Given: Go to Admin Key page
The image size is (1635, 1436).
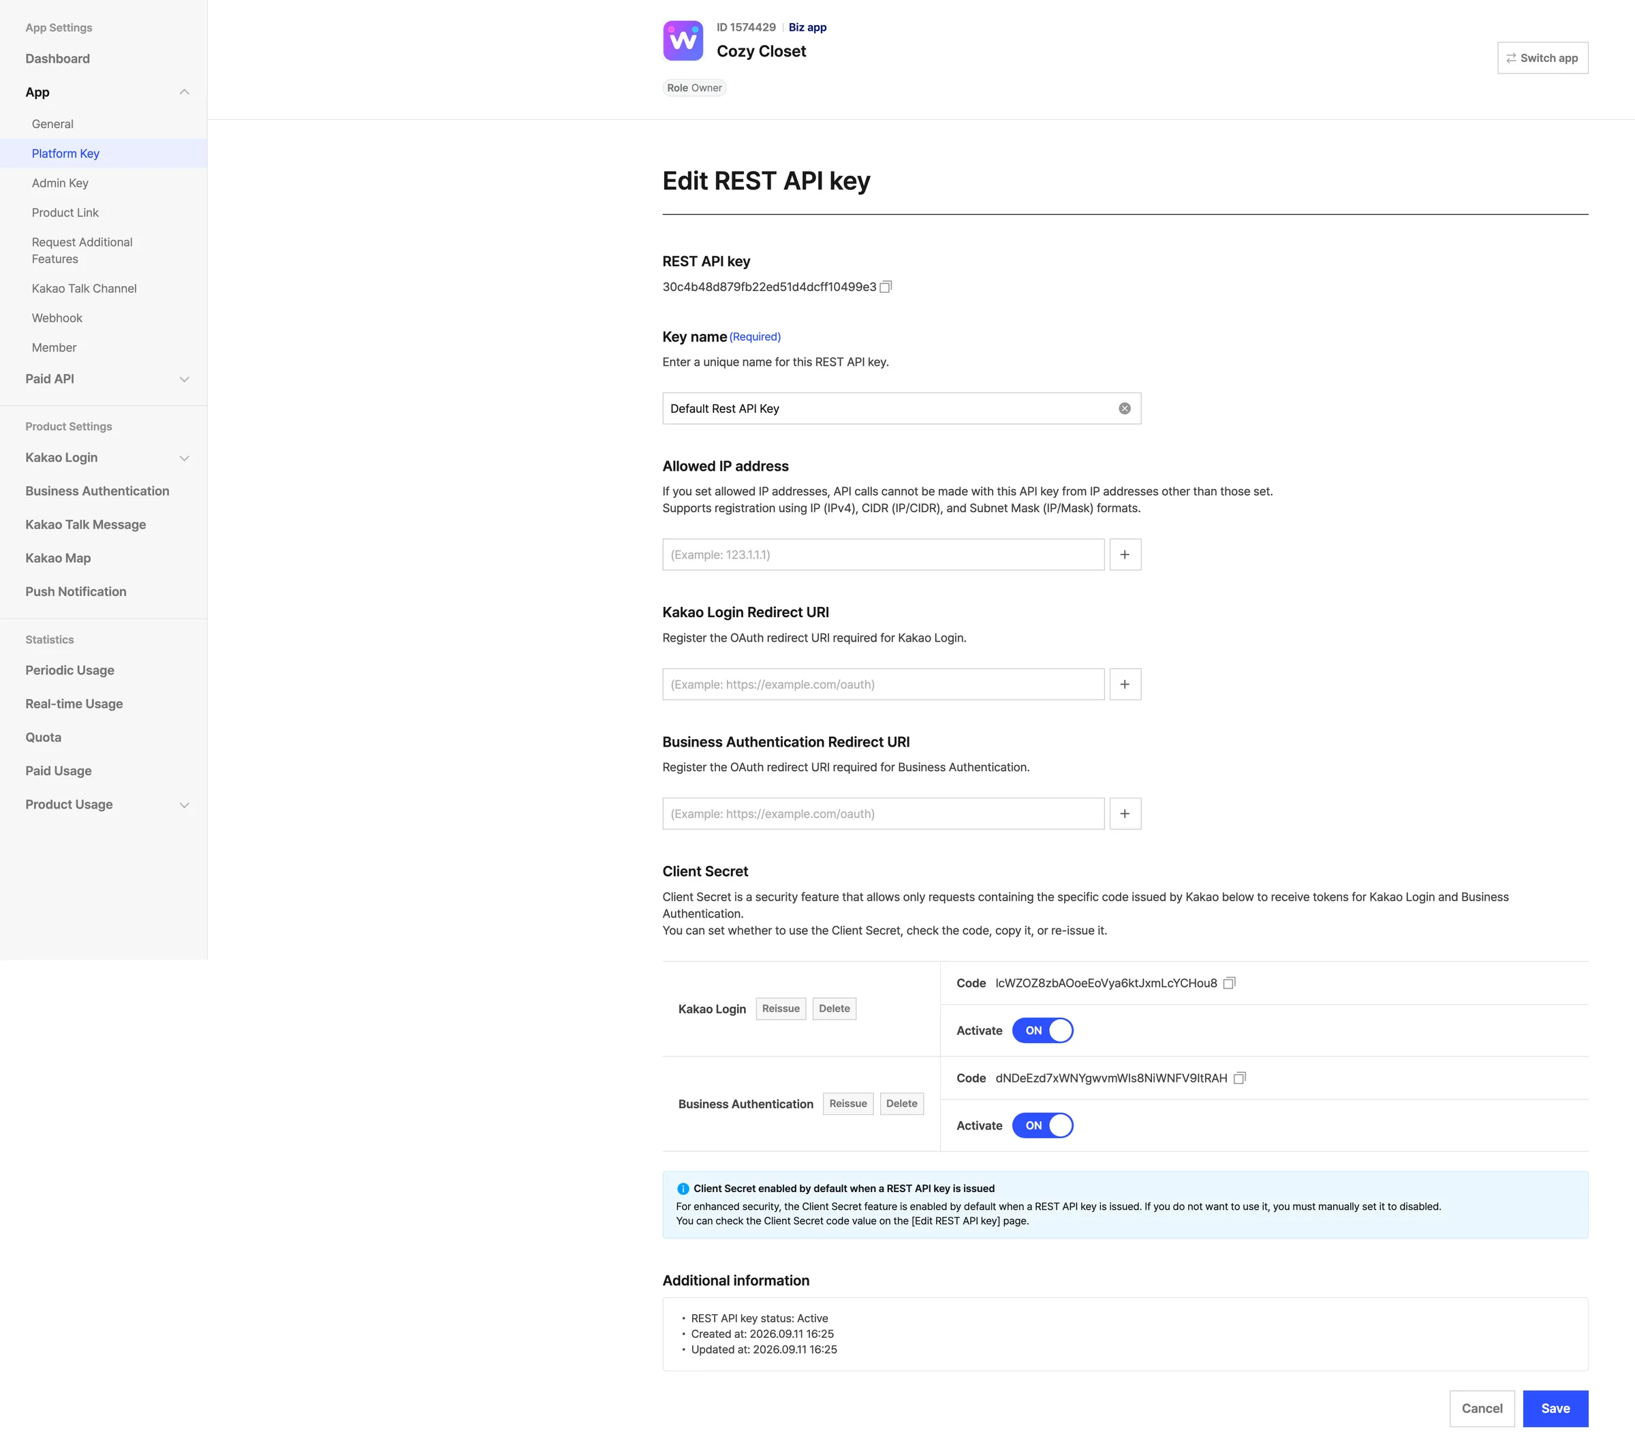Looking at the screenshot, I should [x=60, y=183].
